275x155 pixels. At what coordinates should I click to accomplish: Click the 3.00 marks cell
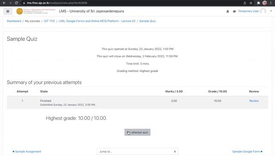pyautogui.click(x=174, y=101)
